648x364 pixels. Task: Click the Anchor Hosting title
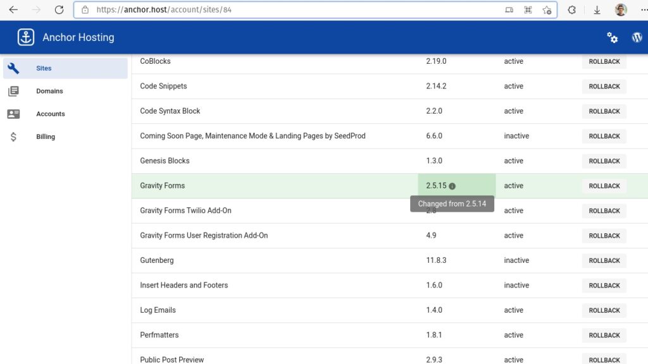[x=78, y=37]
